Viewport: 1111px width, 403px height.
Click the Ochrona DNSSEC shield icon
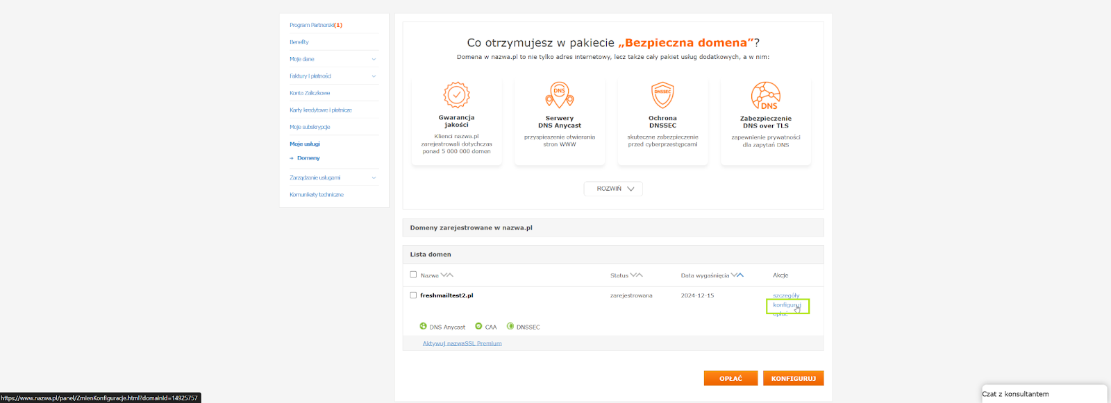click(x=662, y=95)
